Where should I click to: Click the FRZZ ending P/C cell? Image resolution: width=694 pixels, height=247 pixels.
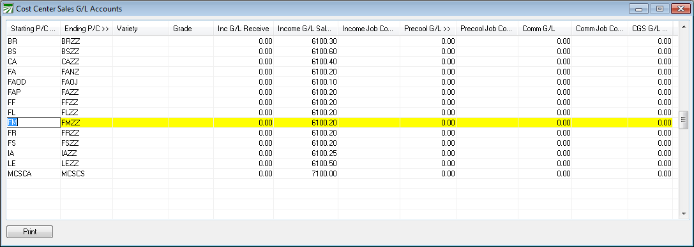pyautogui.click(x=86, y=133)
